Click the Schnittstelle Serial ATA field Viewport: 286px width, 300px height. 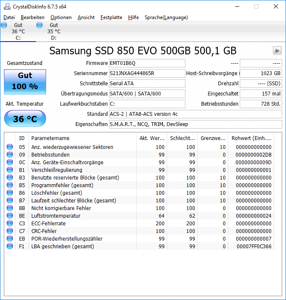[x=147, y=84]
